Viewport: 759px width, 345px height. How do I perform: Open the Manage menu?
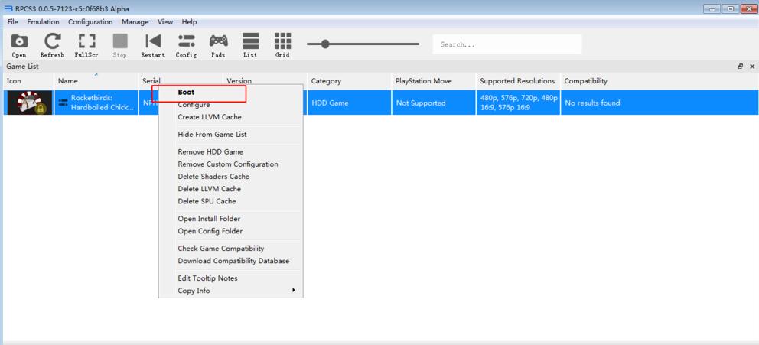(x=135, y=21)
